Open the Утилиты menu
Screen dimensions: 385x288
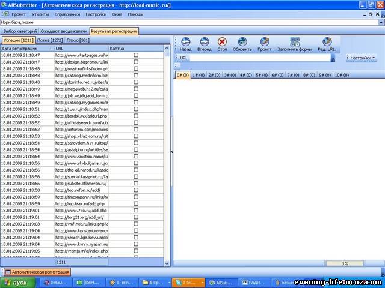coord(40,14)
